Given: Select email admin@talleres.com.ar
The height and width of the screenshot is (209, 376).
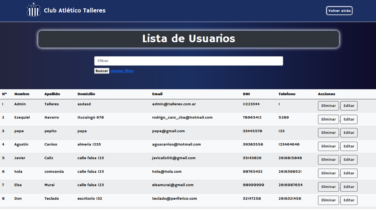Looking at the screenshot, I should [174, 104].
